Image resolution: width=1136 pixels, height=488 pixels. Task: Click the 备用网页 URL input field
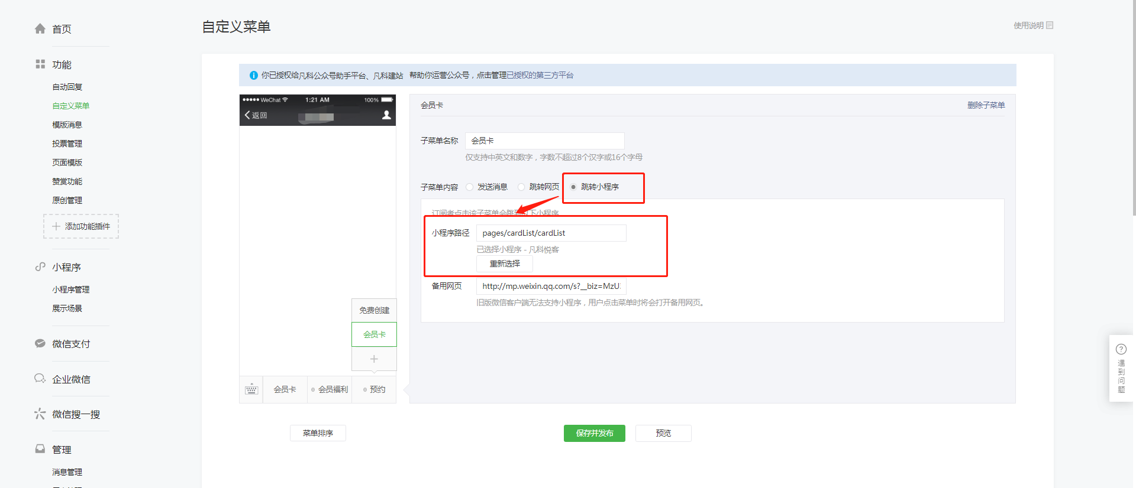click(551, 286)
